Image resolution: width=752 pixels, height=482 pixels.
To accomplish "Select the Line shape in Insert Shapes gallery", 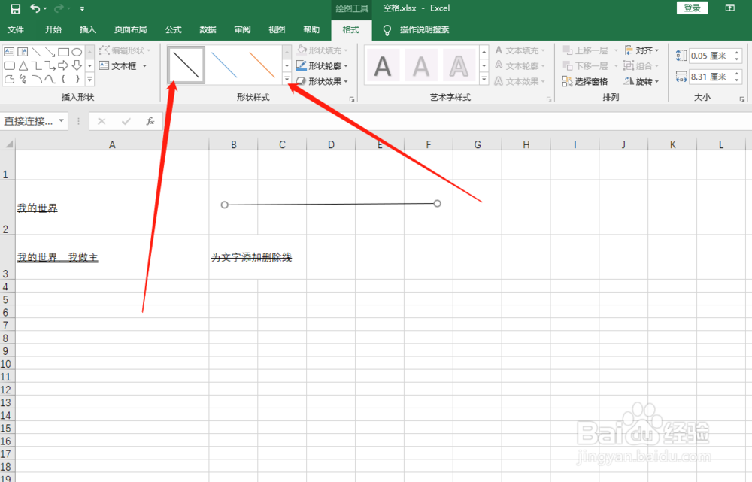I will (36, 51).
